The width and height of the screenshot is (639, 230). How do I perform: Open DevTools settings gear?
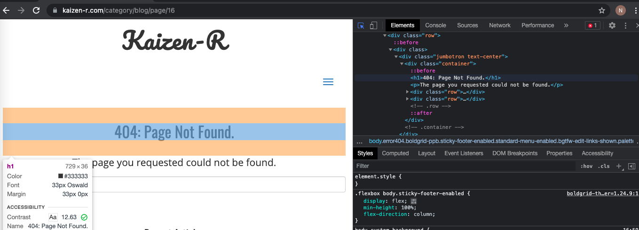coord(612,25)
